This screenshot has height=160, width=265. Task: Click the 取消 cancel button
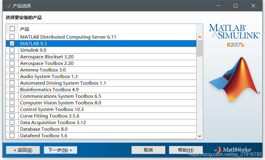coord(148,150)
